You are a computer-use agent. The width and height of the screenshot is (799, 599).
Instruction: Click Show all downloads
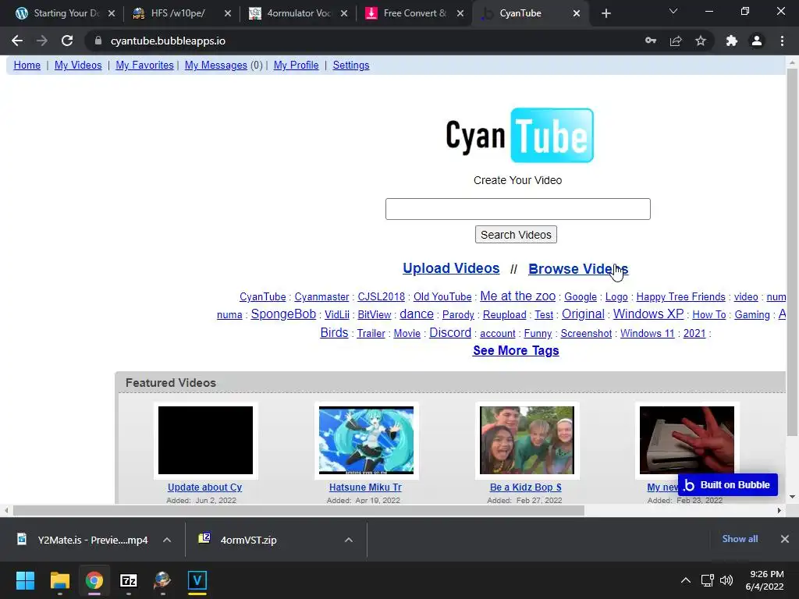pyautogui.click(x=740, y=539)
